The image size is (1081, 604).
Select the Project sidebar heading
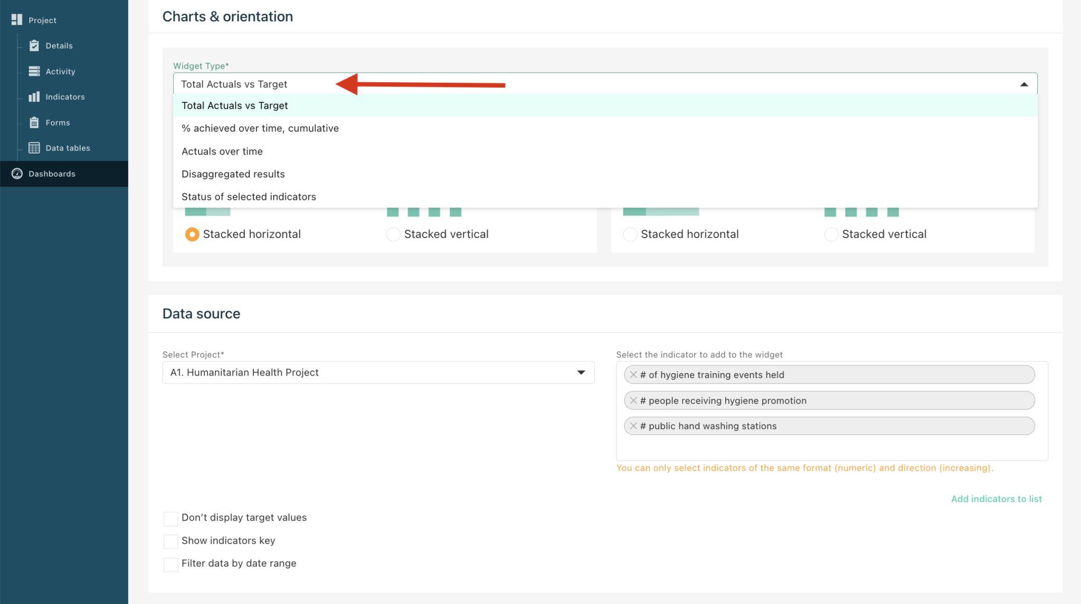(42, 20)
